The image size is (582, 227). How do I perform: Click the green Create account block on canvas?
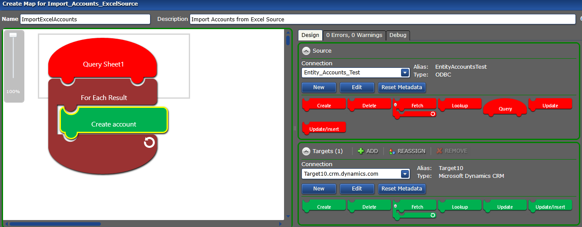[114, 124]
